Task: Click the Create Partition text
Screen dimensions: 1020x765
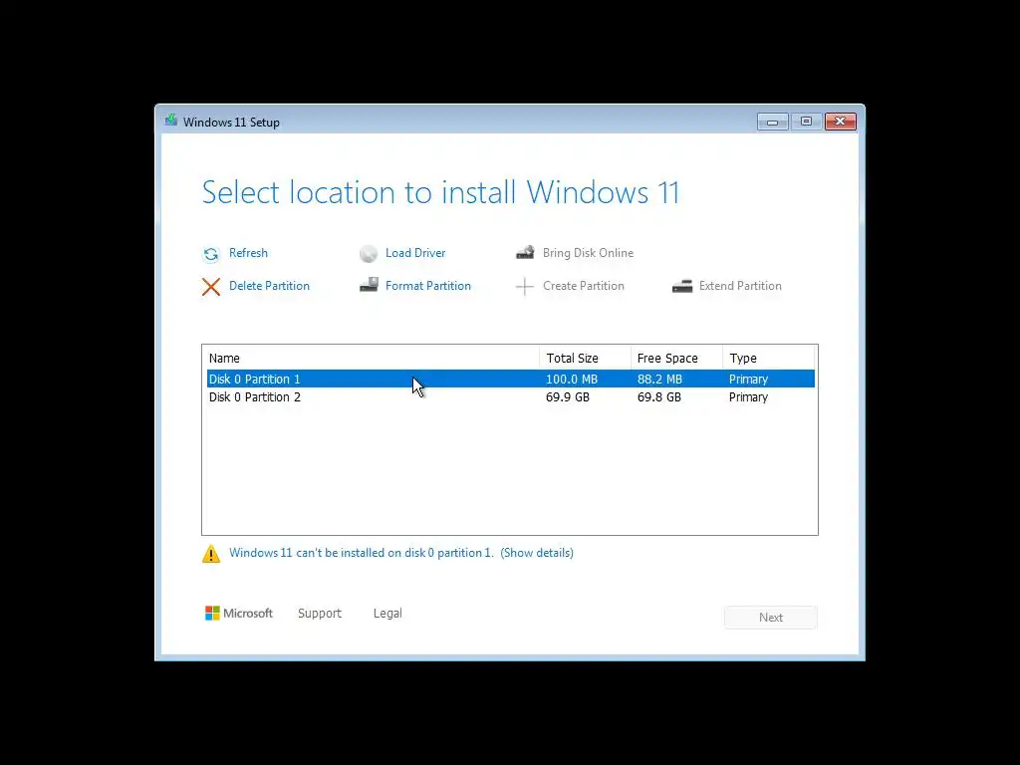Action: pyautogui.click(x=584, y=286)
